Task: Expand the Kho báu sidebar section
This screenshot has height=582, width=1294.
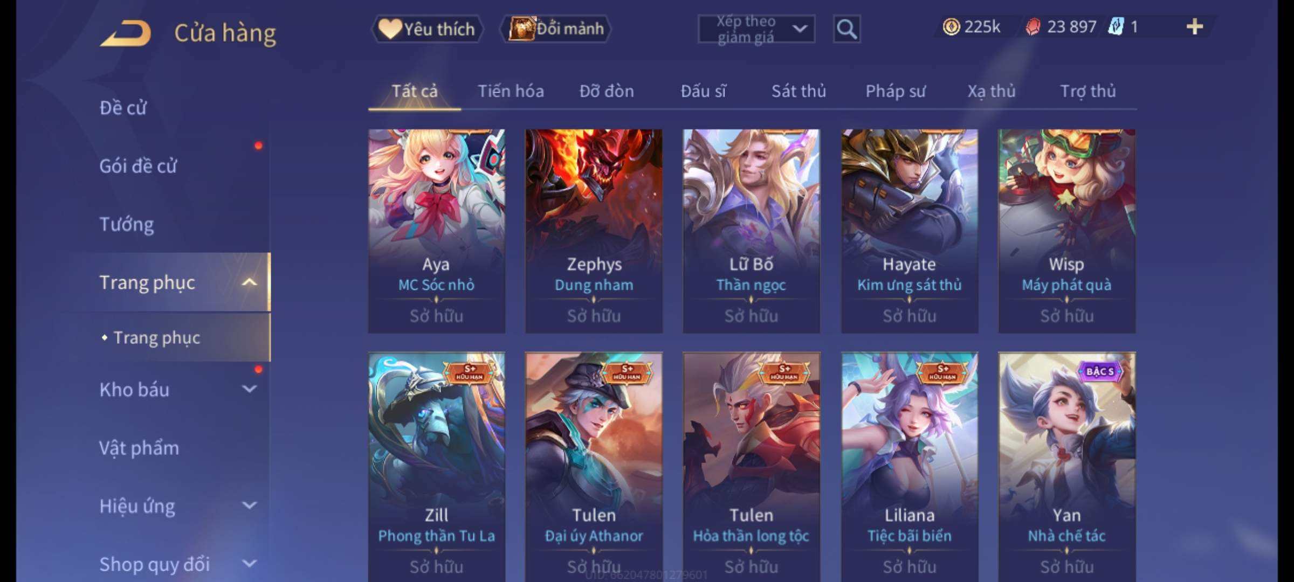Action: tap(249, 389)
